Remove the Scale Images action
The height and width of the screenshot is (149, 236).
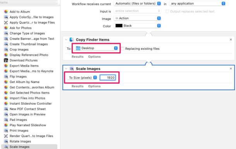(x=231, y=69)
